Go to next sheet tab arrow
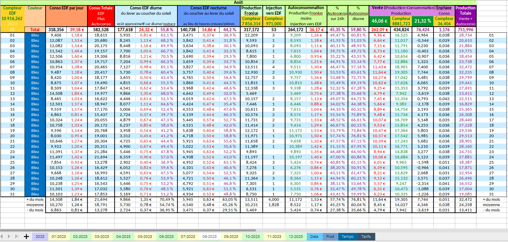The image size is (508, 242). tap(9, 236)
